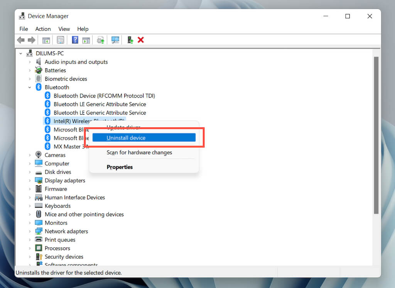This screenshot has height=288, width=395.
Task: Click the Mice and other pointing devices icon
Action: (39, 214)
